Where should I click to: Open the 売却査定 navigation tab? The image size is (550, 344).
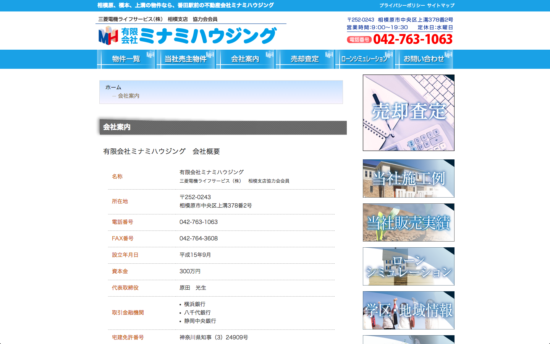305,59
